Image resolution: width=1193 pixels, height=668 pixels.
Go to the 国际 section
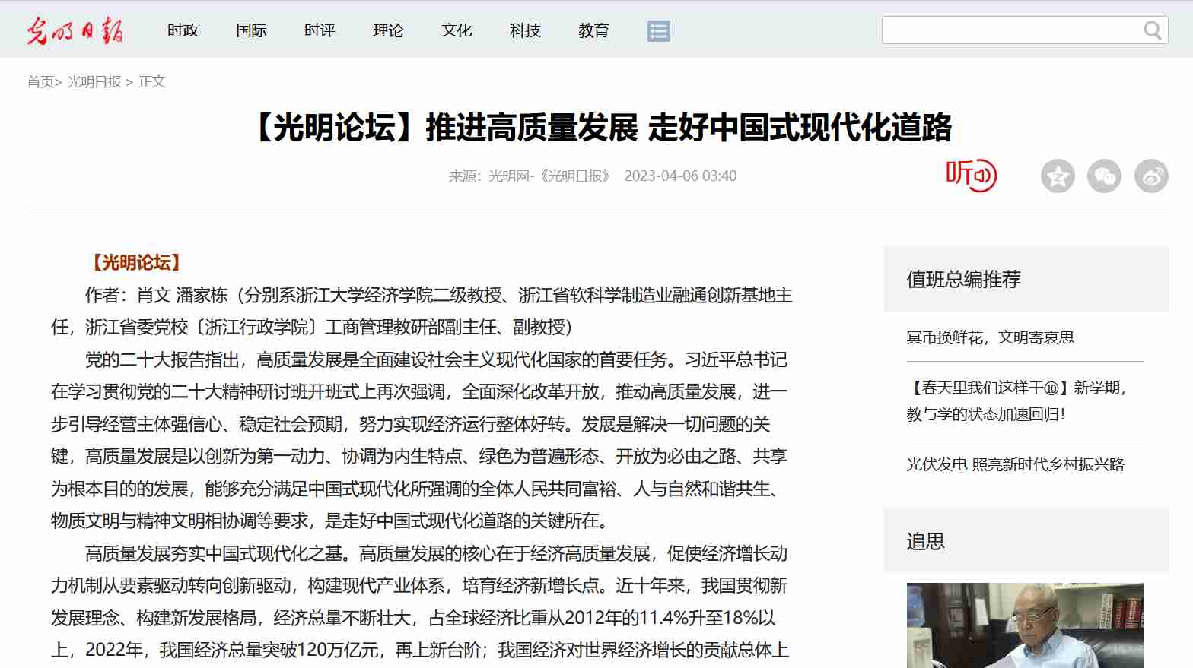pos(251,30)
